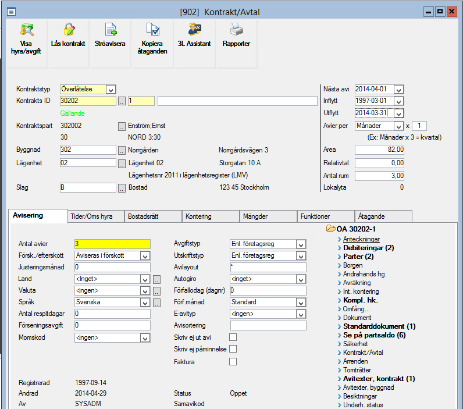Switch to the Tider/Oms hyra tab

click(95, 216)
